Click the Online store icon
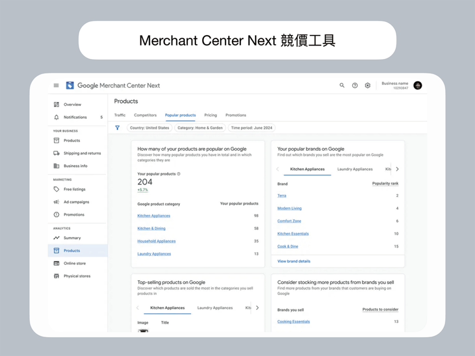This screenshot has height=356, width=475. [56, 263]
